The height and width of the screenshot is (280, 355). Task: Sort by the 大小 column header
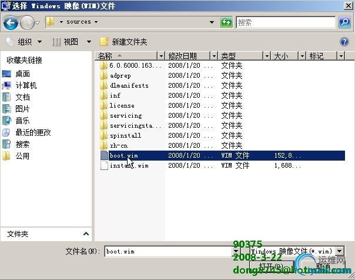click(285, 56)
